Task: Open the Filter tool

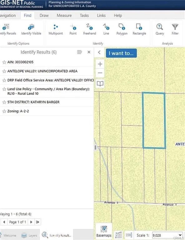Action: click(x=175, y=30)
